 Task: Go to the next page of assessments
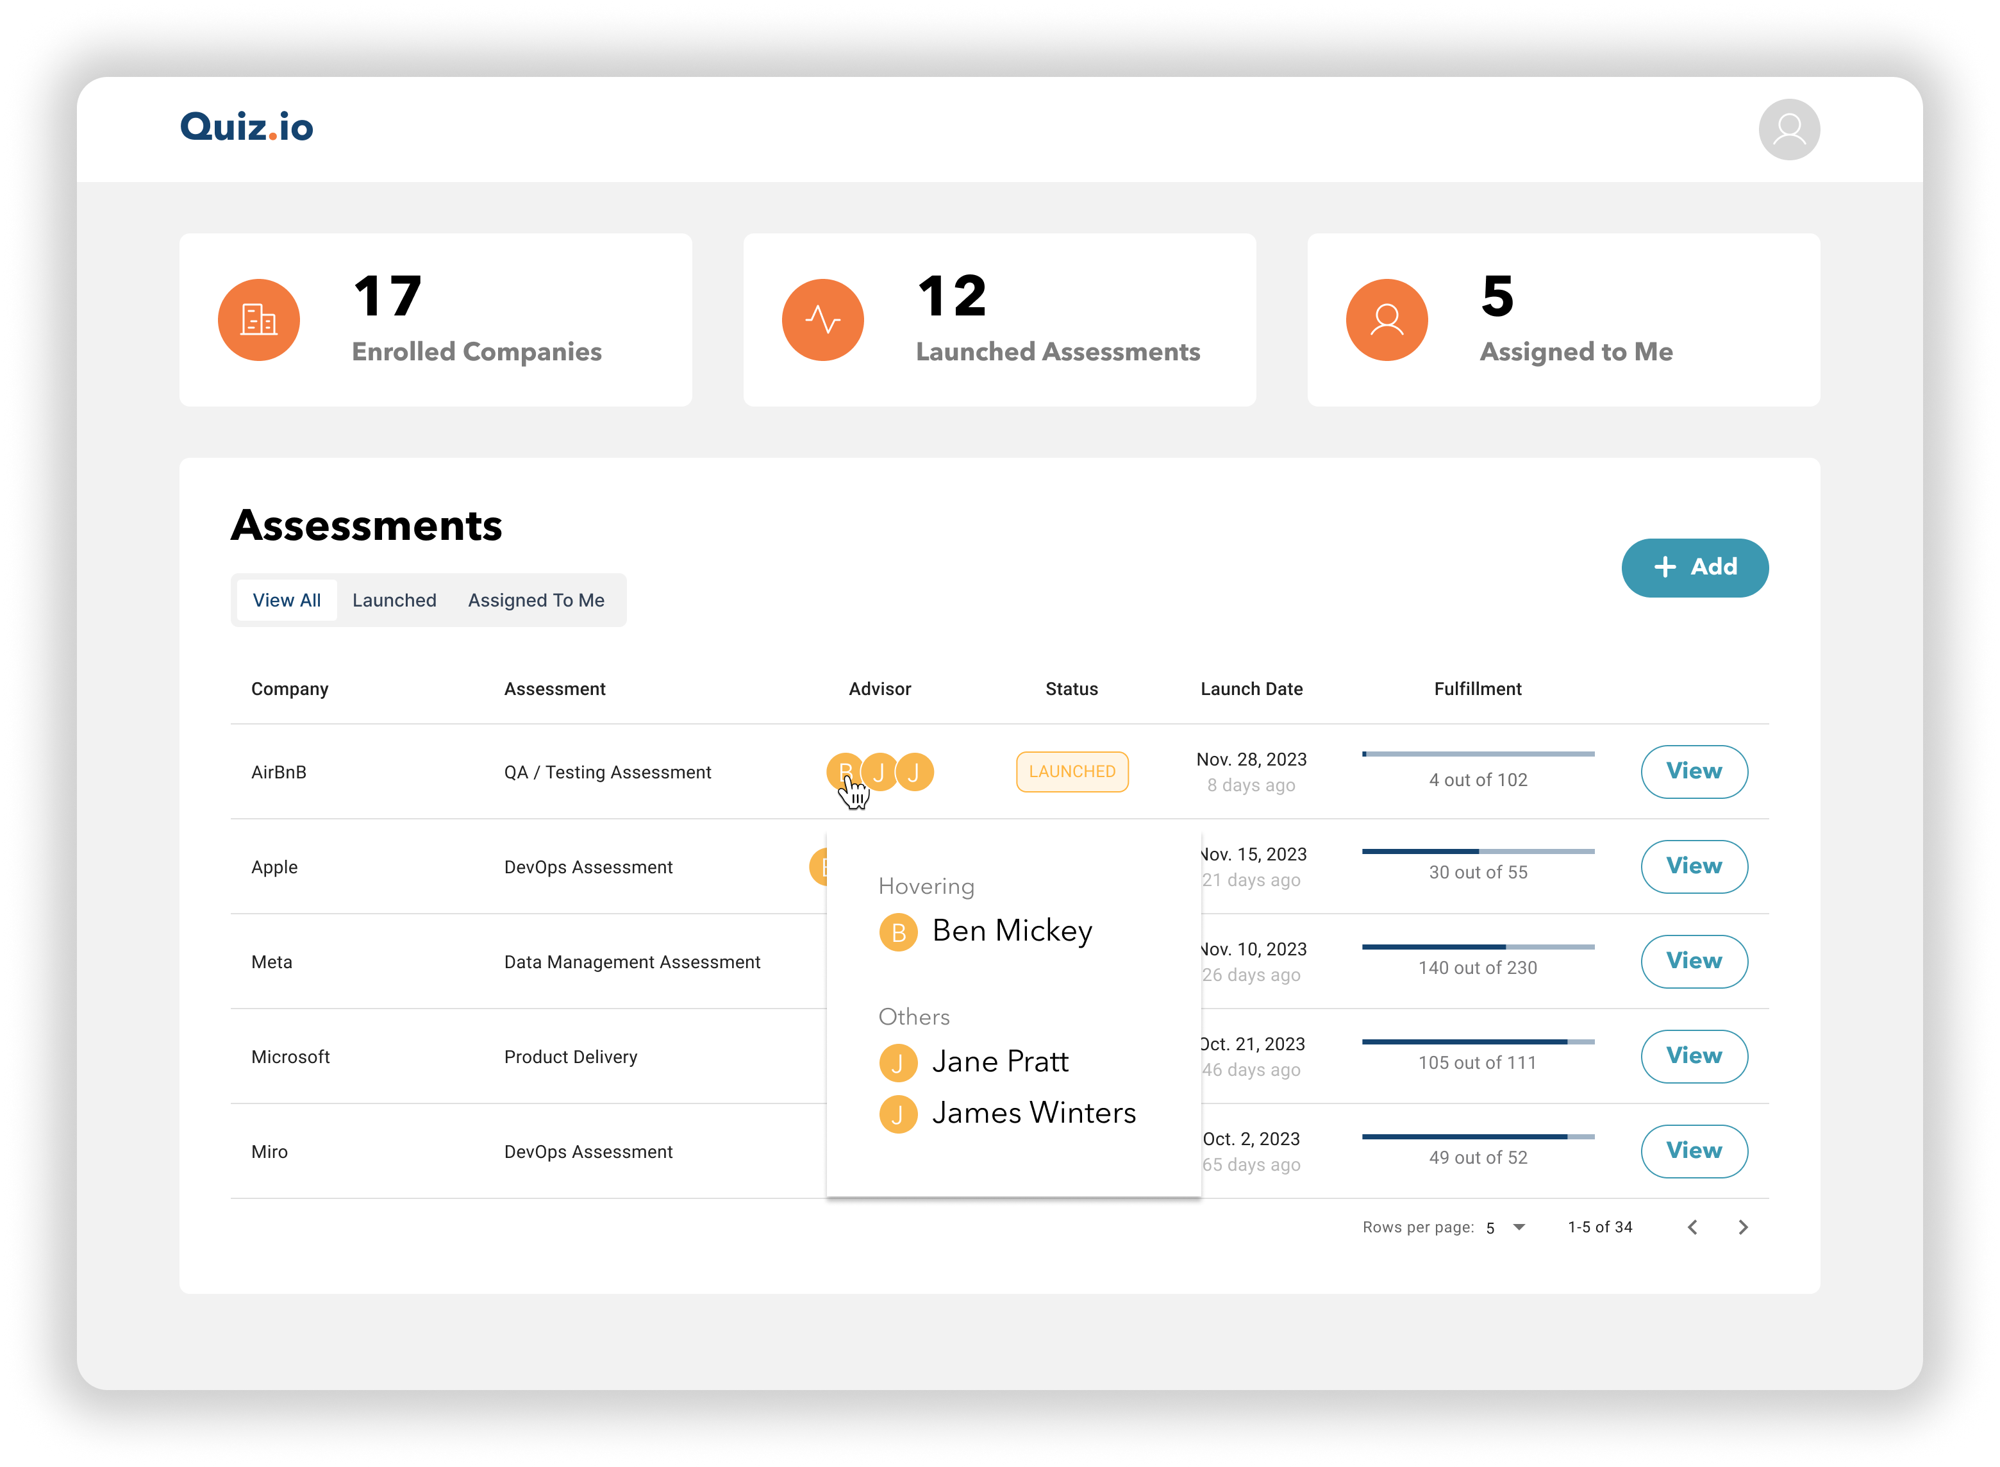point(1744,1227)
